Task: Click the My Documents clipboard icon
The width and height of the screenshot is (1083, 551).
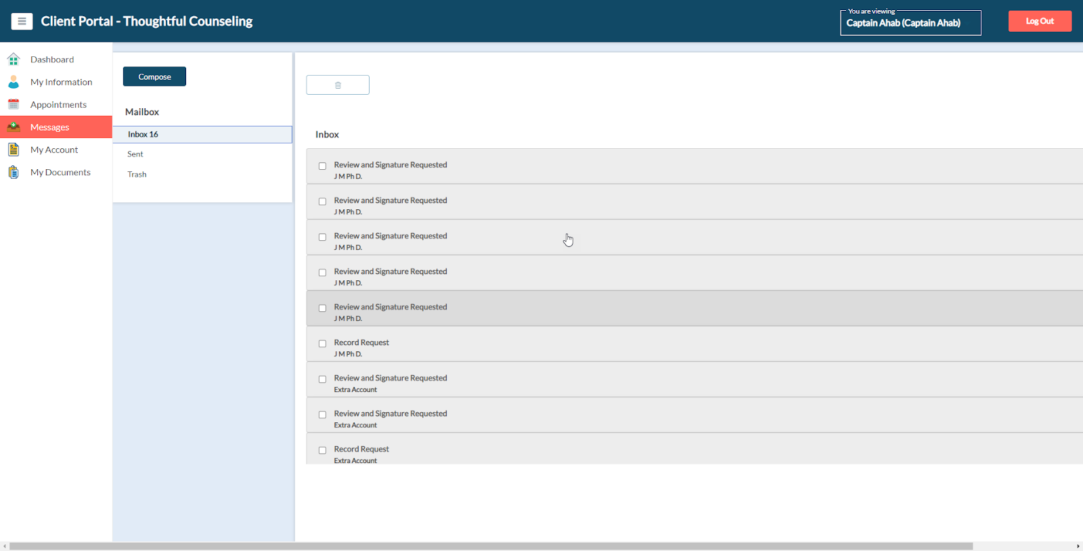Action: point(14,172)
